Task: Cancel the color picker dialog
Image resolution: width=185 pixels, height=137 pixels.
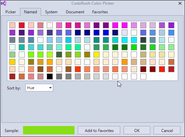Action: pyautogui.click(x=167, y=130)
